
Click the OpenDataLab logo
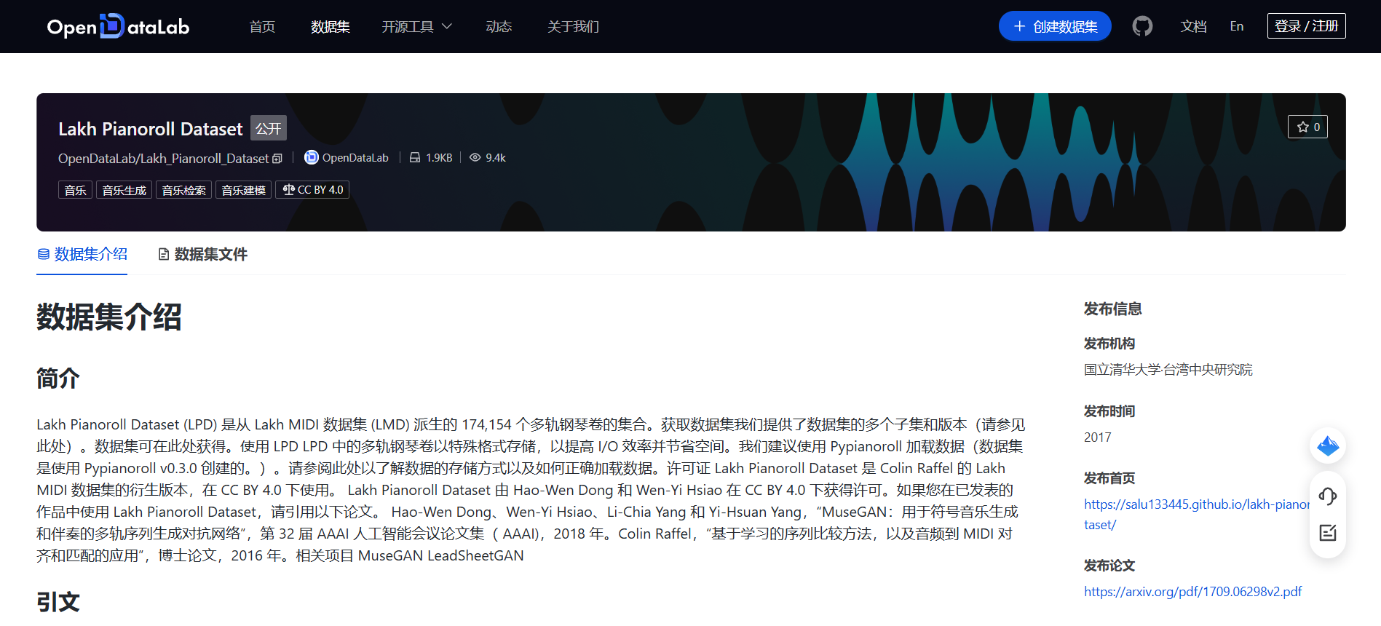pyautogui.click(x=118, y=26)
